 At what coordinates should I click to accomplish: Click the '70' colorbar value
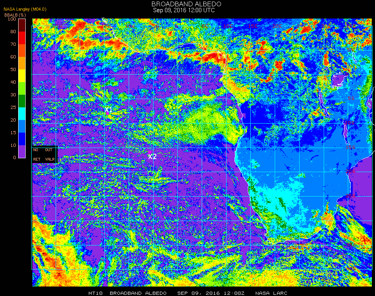pos(13,44)
